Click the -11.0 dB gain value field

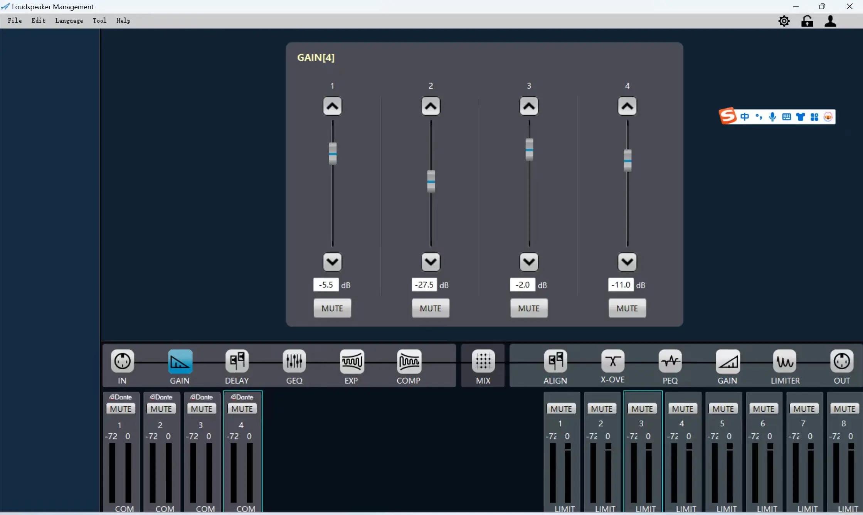coord(621,285)
